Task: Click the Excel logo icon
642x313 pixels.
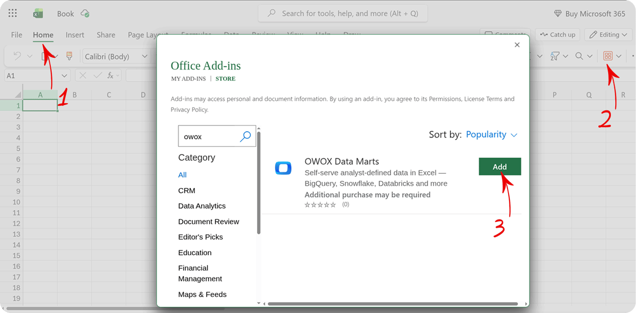Action: 38,14
